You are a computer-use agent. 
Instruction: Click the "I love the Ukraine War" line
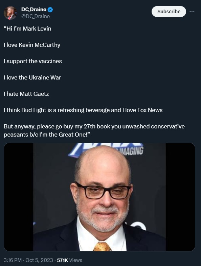[32, 77]
